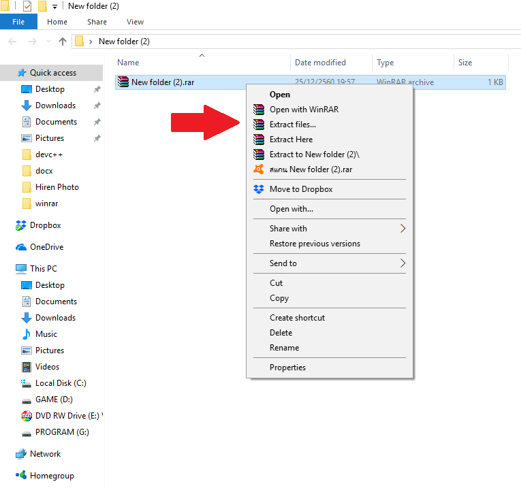Viewport: 521px width, 488px height.
Task: Click the Quick access star icon
Action: tap(22, 73)
